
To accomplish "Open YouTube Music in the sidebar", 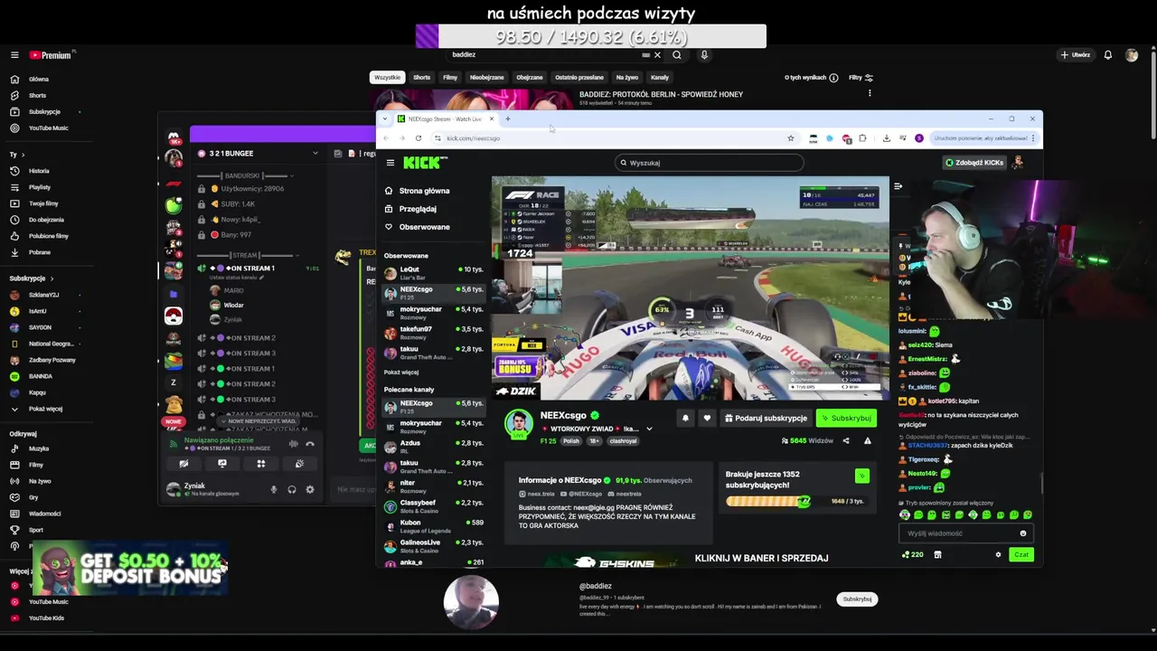I will (x=48, y=127).
